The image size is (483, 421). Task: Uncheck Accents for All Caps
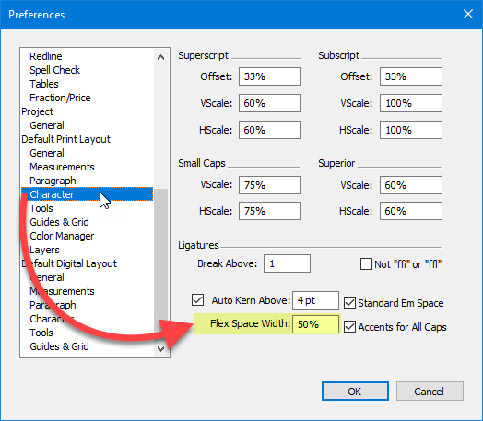coord(349,326)
